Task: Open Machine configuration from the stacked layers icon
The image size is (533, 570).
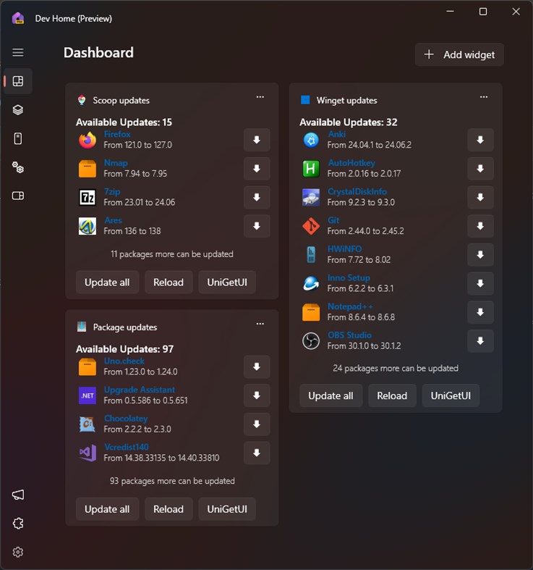Action: (18, 109)
